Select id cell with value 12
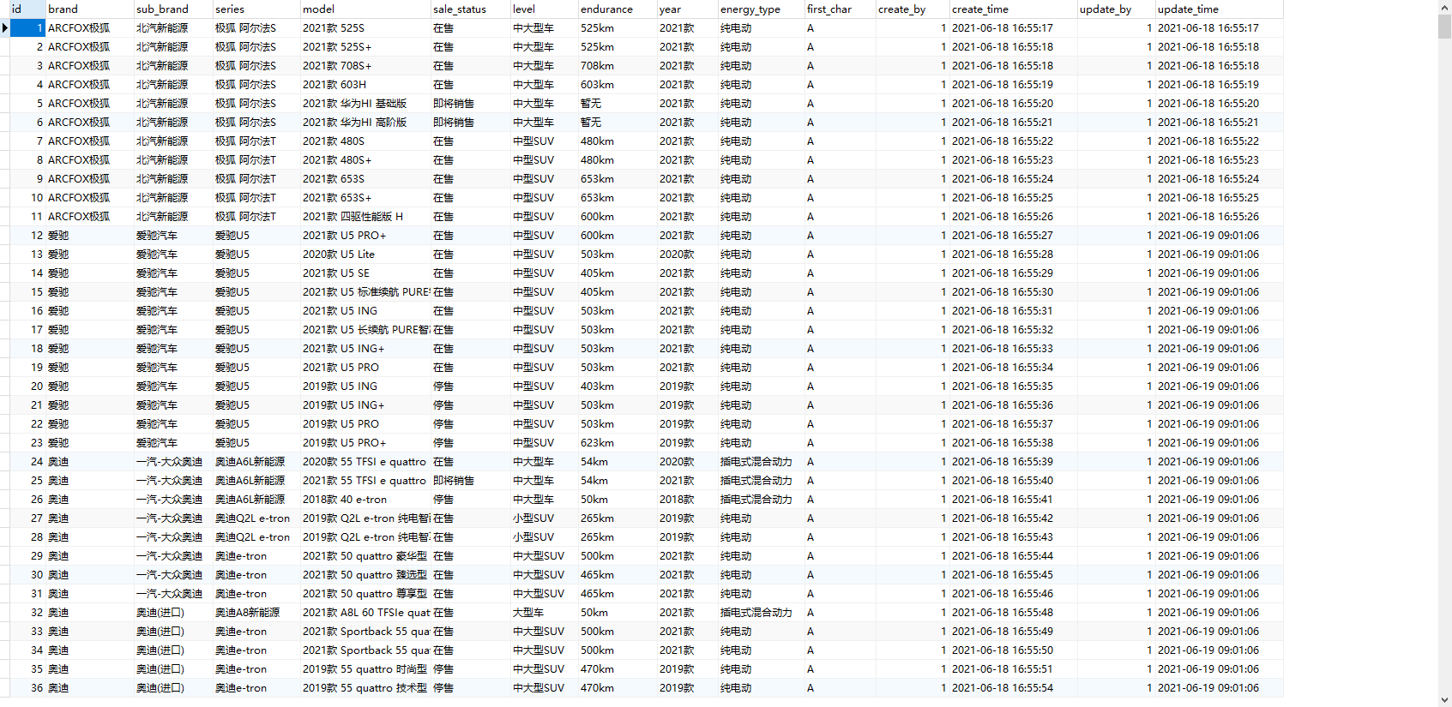The width and height of the screenshot is (1452, 707). tap(27, 236)
